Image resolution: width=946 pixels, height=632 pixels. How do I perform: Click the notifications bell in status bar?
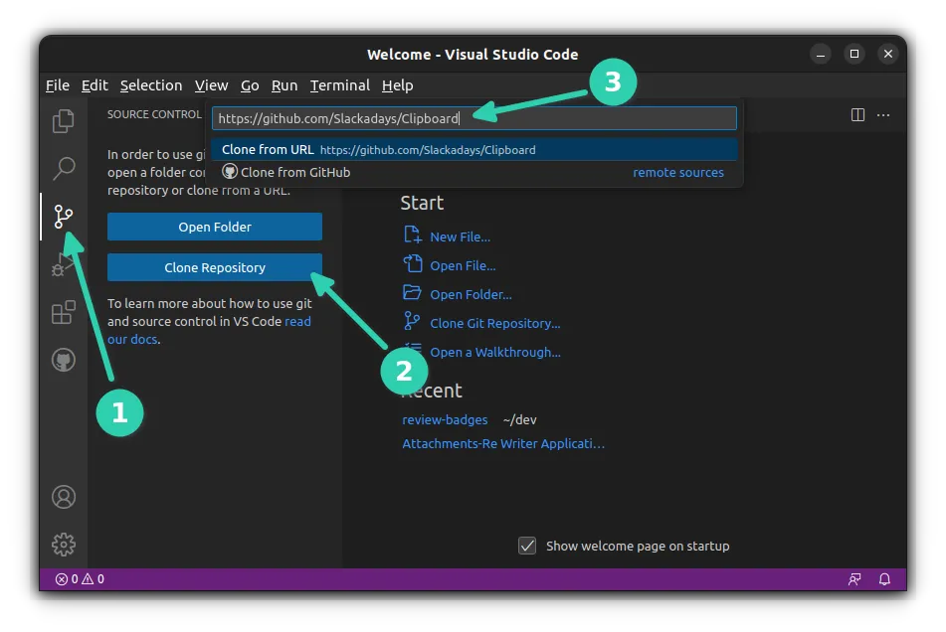click(884, 578)
